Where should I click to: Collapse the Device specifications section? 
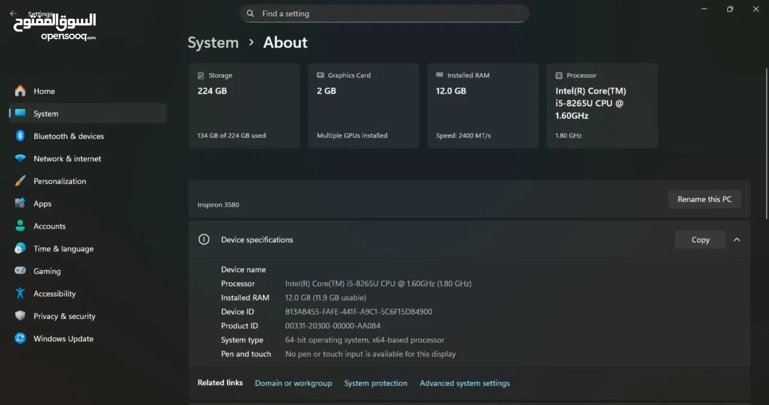[x=736, y=240]
